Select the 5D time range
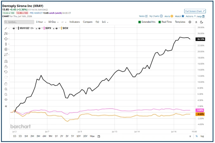 click(20, 136)
